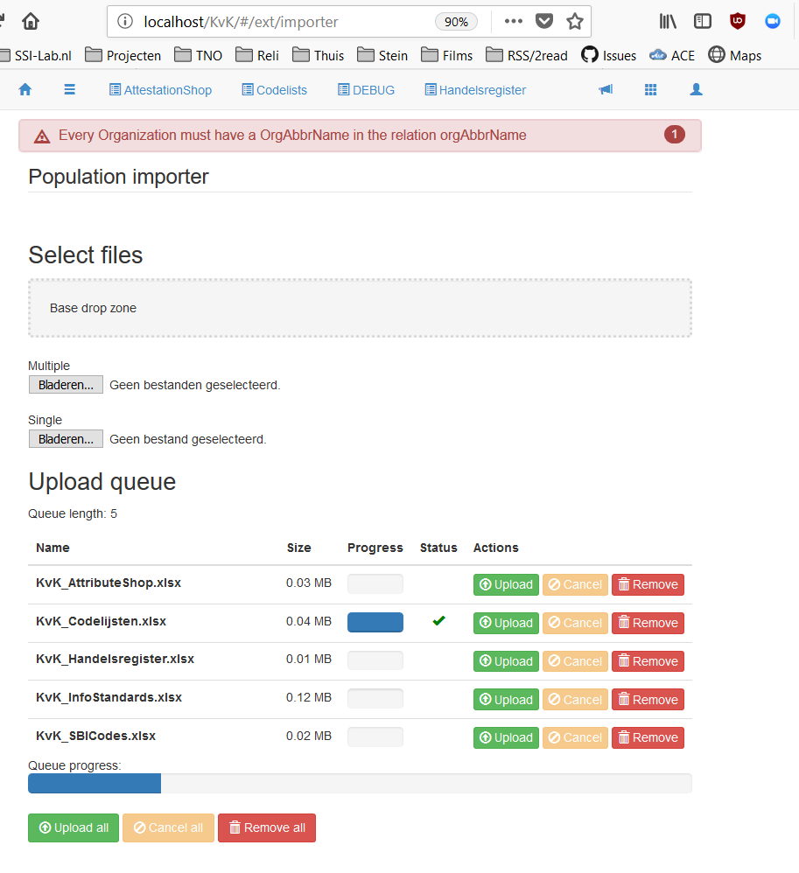
Task: Cancel KvK_AttributeShop.xlsx upload
Action: coord(575,584)
